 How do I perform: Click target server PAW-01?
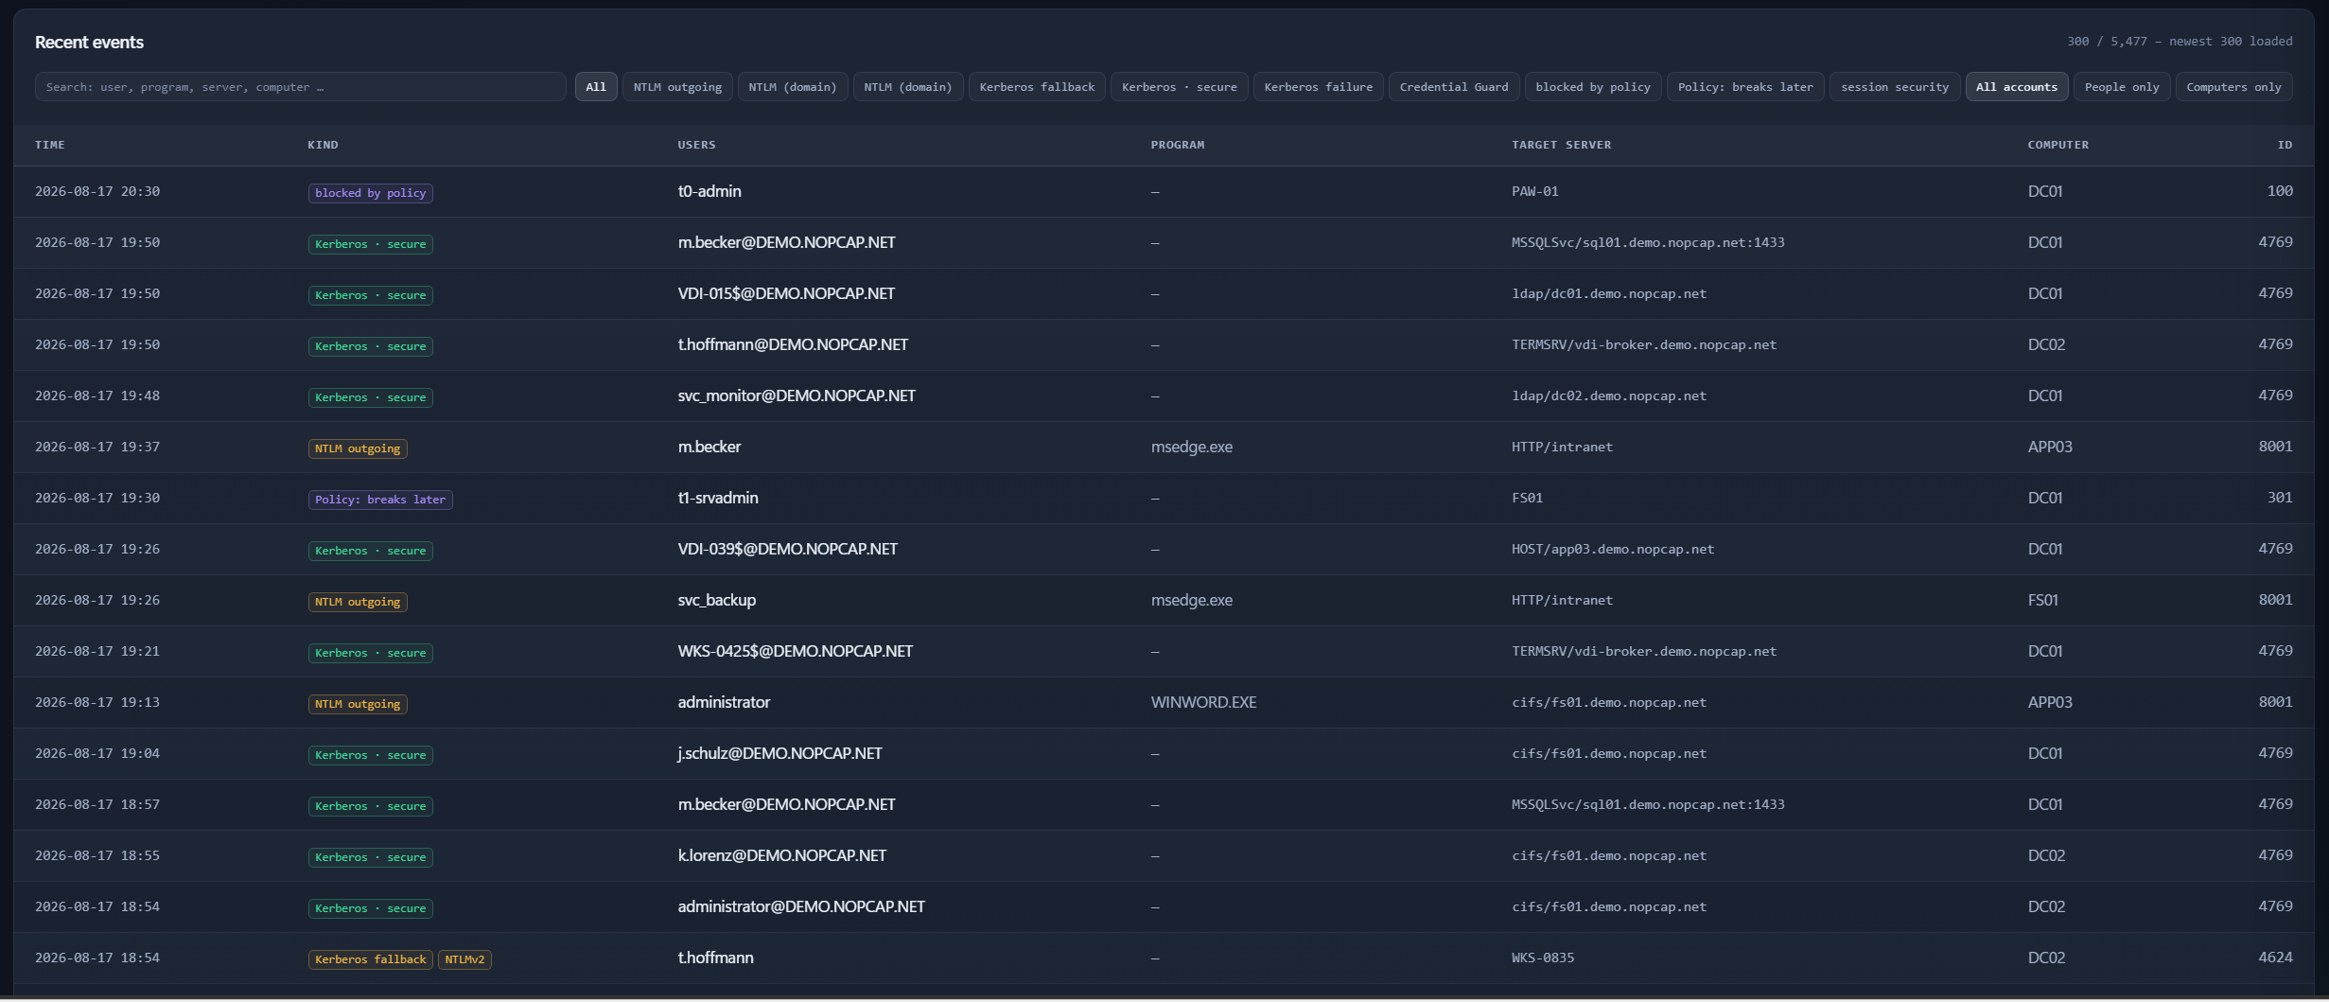1534,191
